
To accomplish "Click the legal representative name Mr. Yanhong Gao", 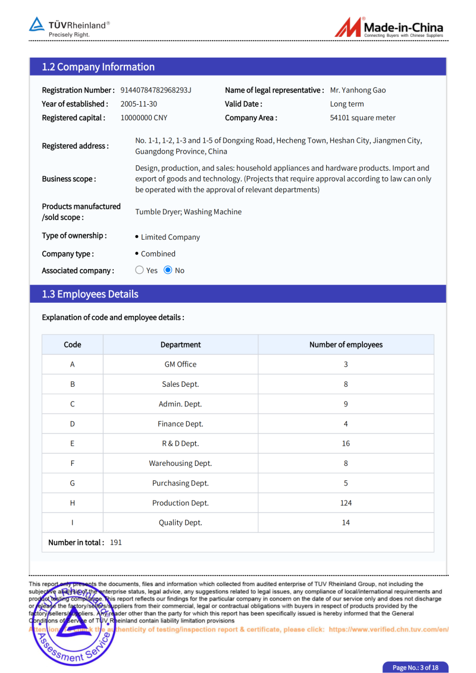I will [358, 90].
